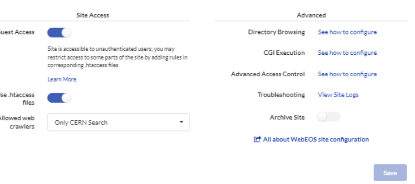
Task: Click the Archive Site label
Action: (x=287, y=117)
